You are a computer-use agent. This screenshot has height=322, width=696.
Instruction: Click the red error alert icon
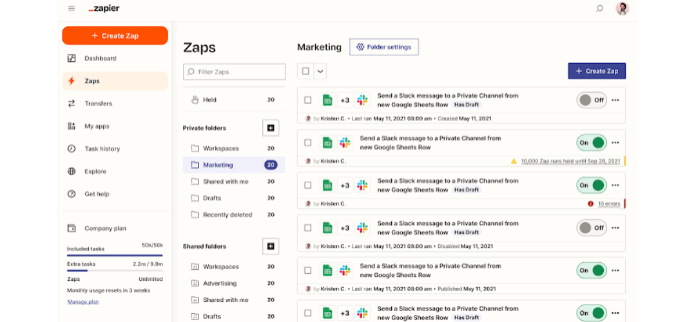(590, 204)
